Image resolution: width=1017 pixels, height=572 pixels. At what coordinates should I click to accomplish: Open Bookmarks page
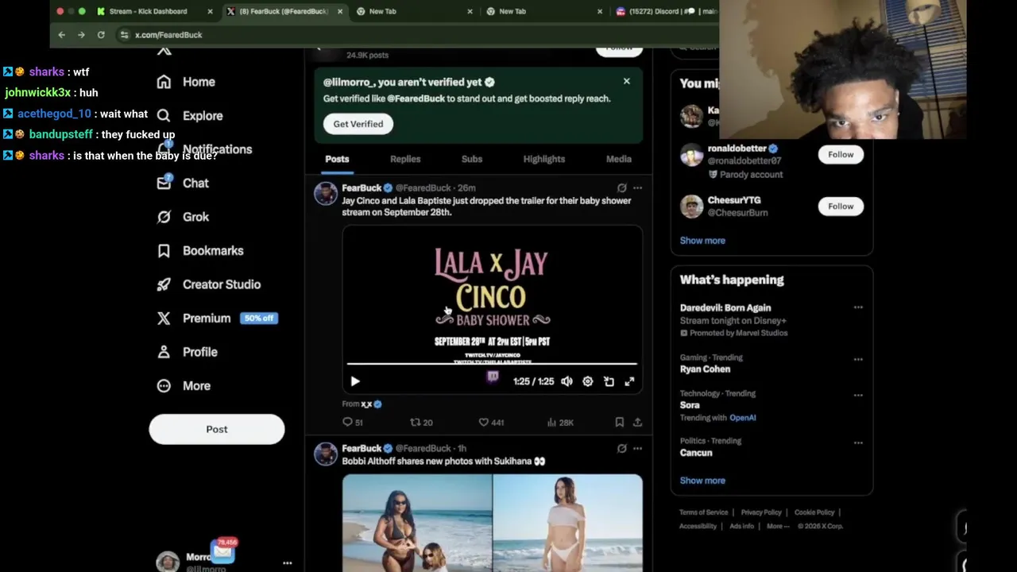(x=200, y=250)
